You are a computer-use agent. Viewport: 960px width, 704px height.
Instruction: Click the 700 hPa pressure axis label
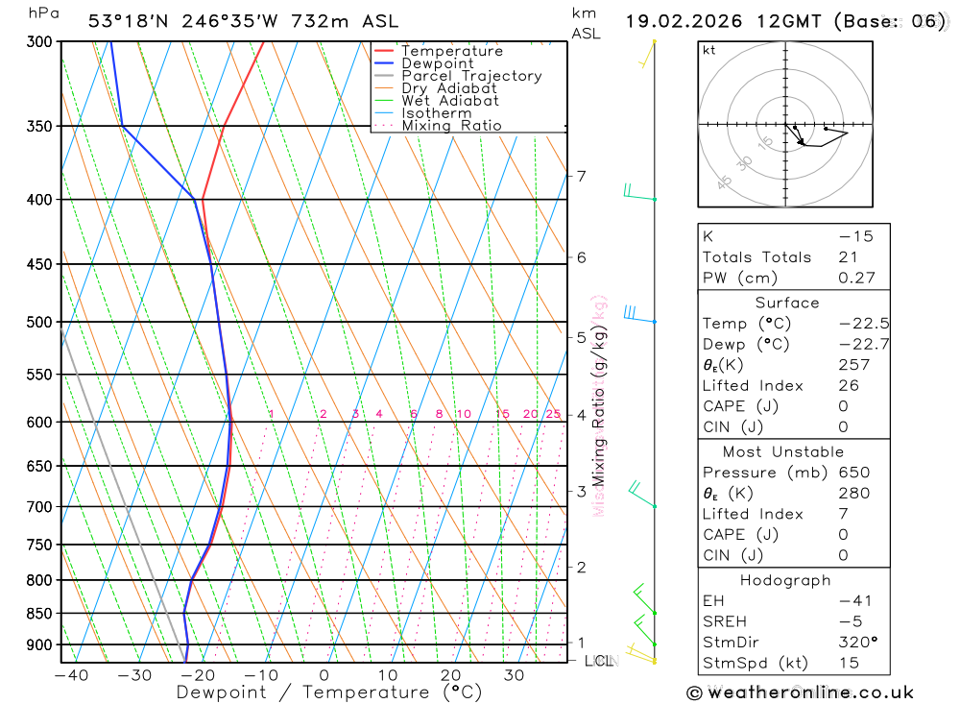click(39, 507)
